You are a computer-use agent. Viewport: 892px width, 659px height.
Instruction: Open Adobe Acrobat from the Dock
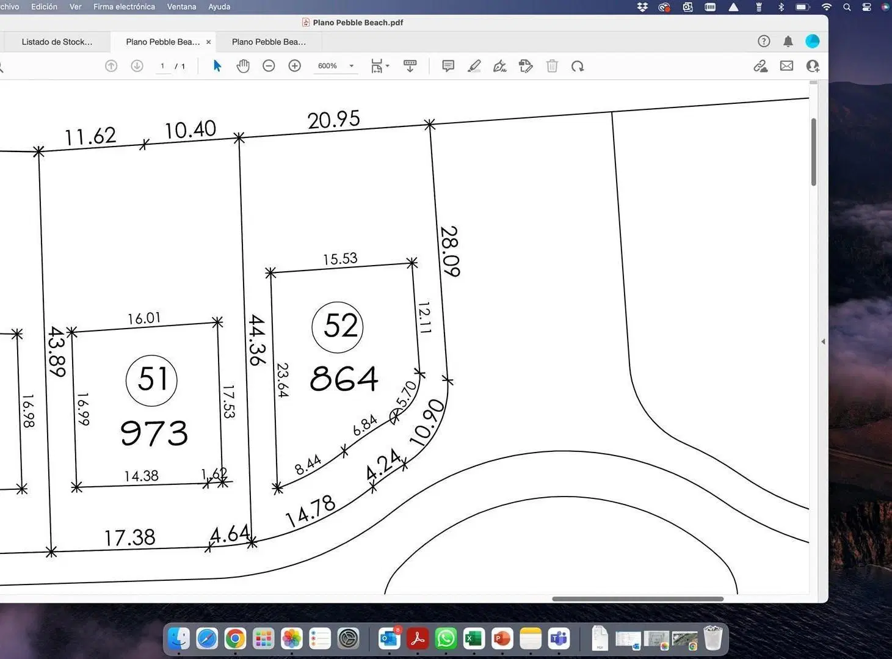click(418, 639)
